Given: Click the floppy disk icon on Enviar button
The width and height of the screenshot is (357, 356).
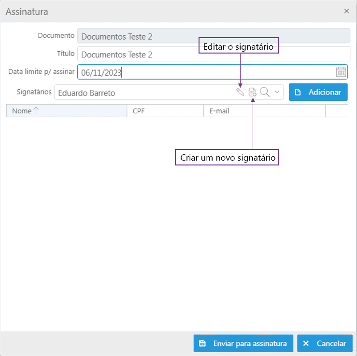Looking at the screenshot, I should click(202, 343).
